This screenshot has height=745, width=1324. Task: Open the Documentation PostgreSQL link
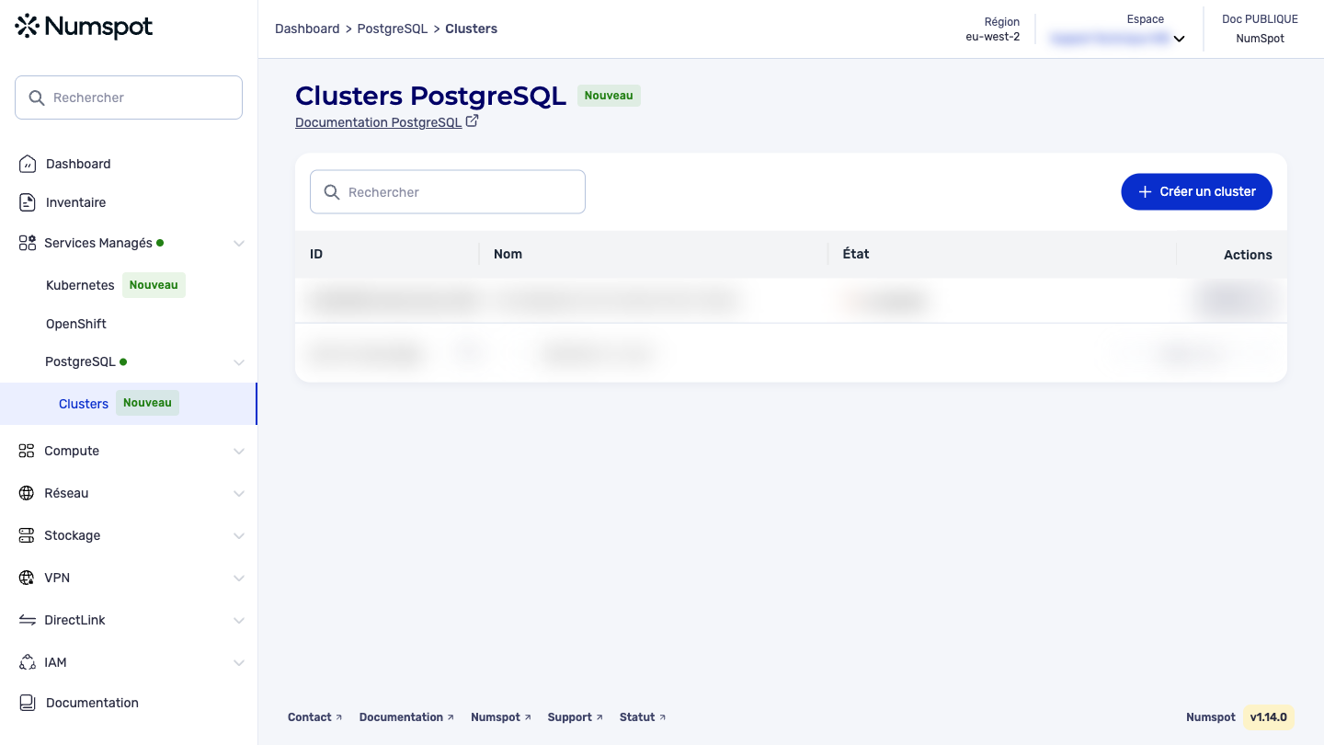coord(378,122)
